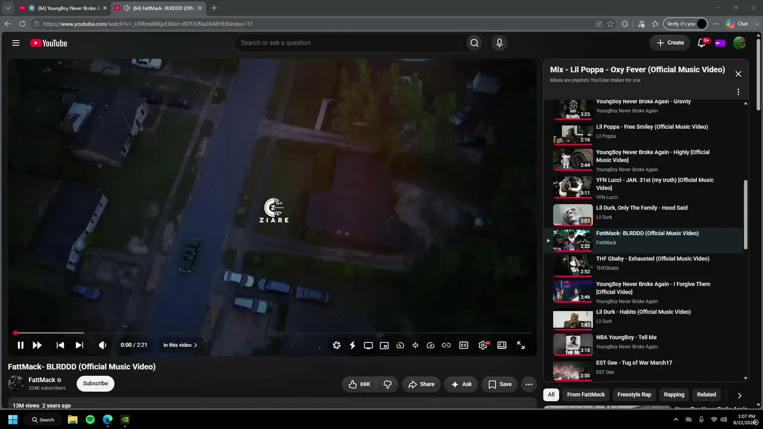Viewport: 763px width, 429px height.
Task: Dislike this video
Action: coord(387,384)
